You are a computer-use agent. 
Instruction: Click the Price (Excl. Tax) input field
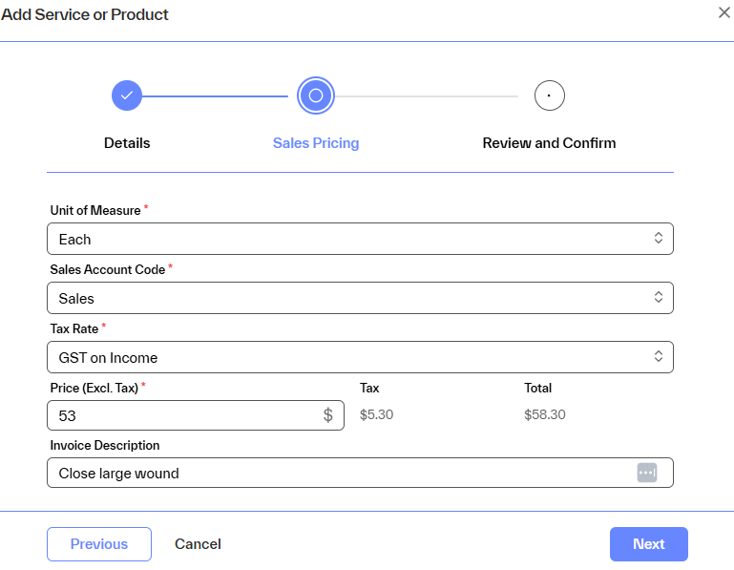[x=181, y=415]
